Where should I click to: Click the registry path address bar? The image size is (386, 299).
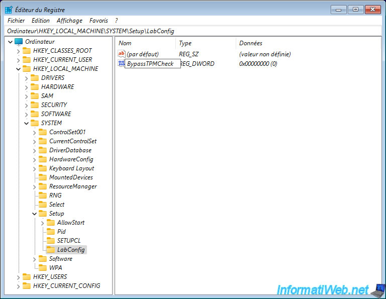click(193, 31)
